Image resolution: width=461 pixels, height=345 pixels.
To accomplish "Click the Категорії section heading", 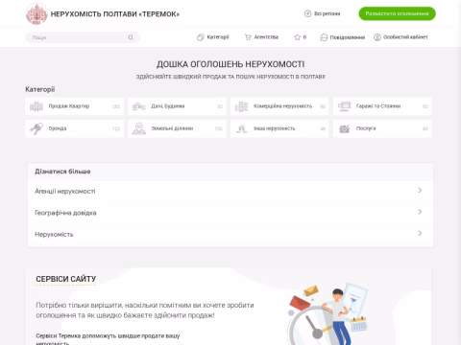I will 40,89.
